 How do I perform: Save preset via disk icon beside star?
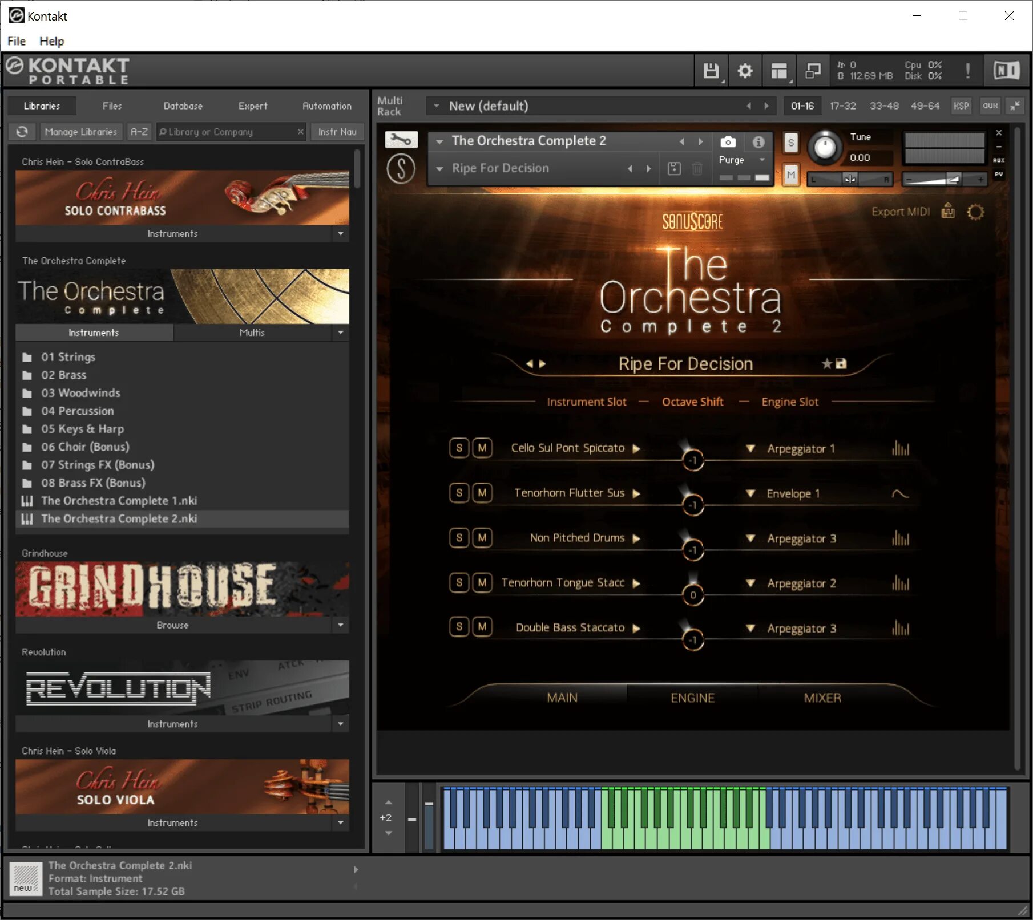(841, 363)
